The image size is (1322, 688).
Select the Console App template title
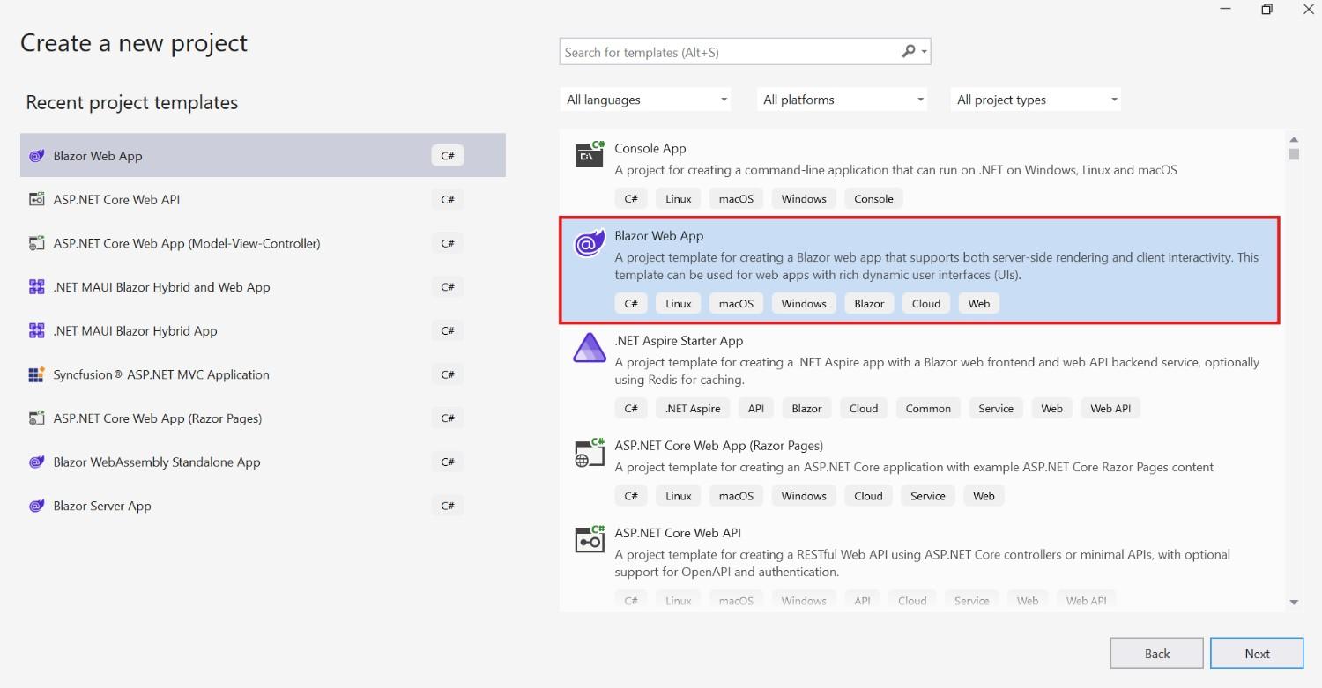tap(650, 149)
